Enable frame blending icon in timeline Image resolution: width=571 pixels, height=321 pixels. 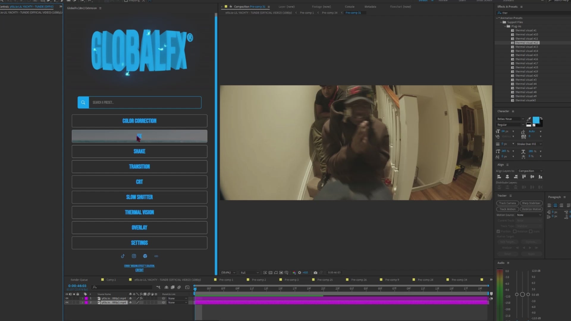click(173, 287)
